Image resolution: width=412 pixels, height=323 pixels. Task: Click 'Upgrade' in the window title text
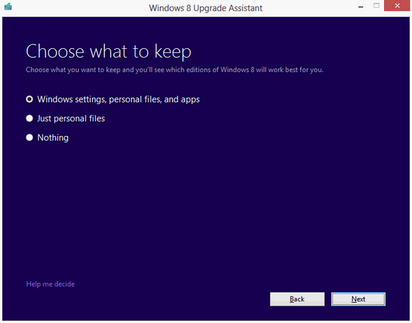coord(209,8)
